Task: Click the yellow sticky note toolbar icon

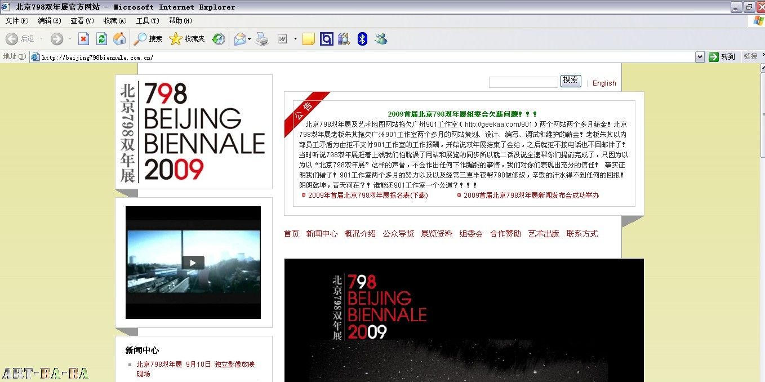Action: click(308, 39)
